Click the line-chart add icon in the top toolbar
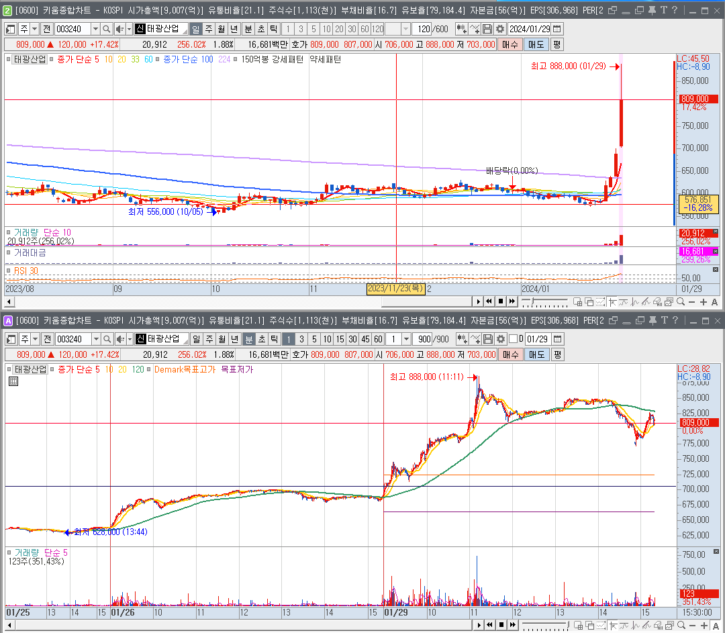 [x=475, y=29]
